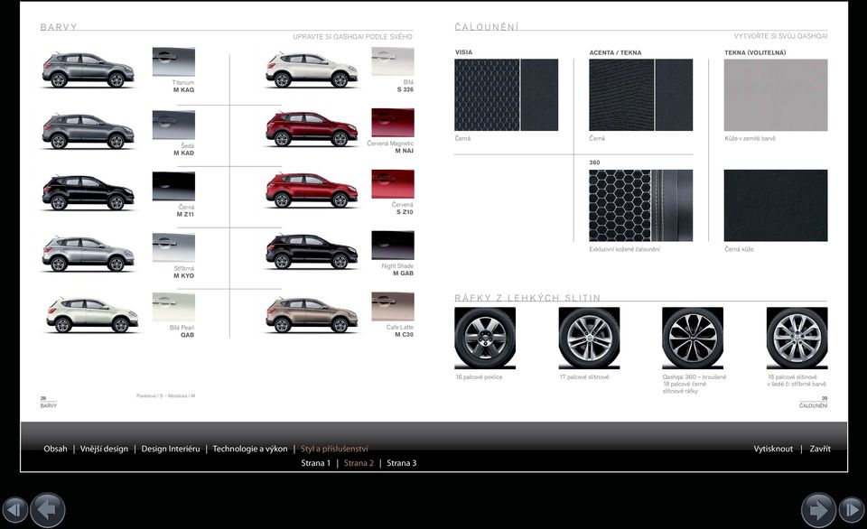The width and height of the screenshot is (867, 529).
Task: Pick the Šedá M KAD paint swatch
Action: tap(173, 125)
